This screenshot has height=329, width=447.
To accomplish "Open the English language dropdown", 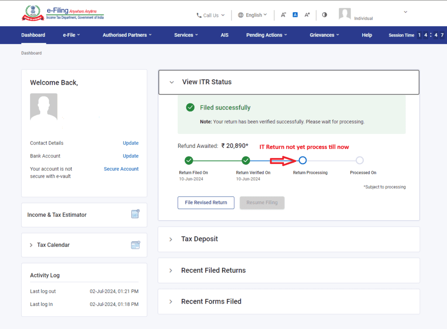I will [253, 15].
